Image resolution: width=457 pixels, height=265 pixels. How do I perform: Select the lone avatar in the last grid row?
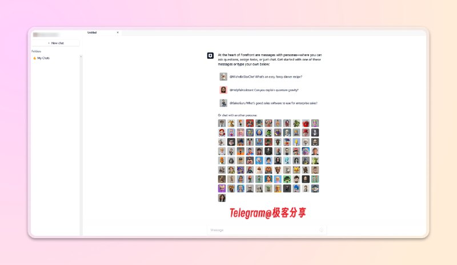(222, 198)
